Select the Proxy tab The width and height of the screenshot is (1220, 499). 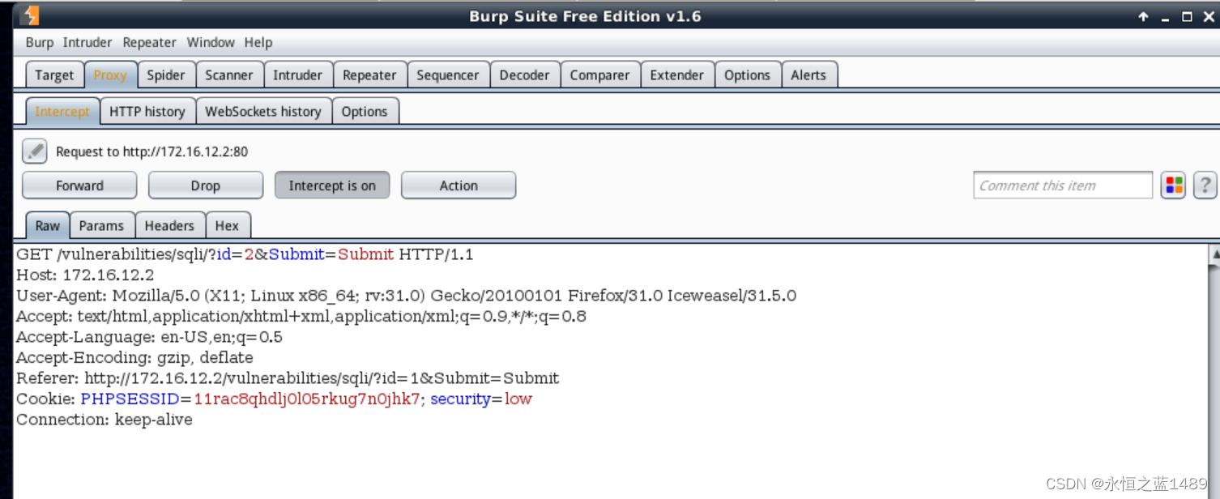click(110, 75)
